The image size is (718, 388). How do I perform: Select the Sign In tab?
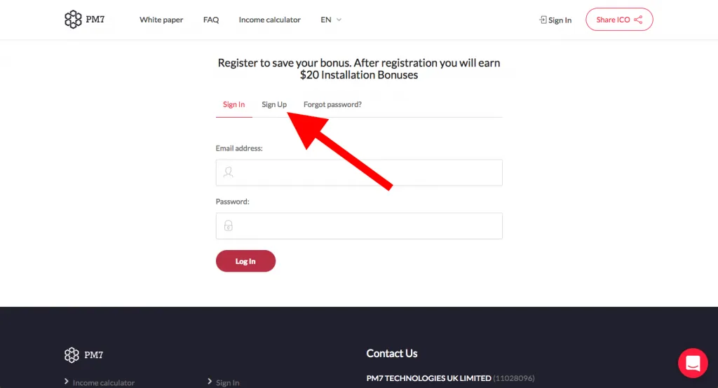coord(233,104)
